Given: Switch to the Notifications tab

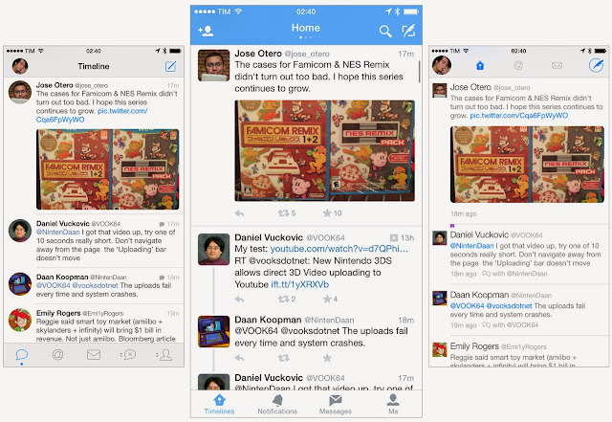Looking at the screenshot, I should click(x=277, y=405).
